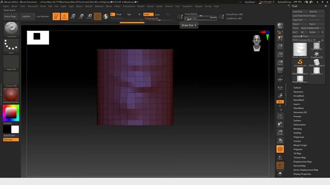Viewport: 330px width, 185px height.
Task: Click Load Tool button
Action: tap(300, 12)
